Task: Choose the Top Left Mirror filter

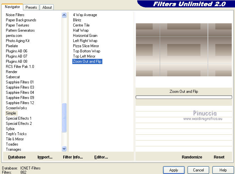Action: (x=84, y=56)
